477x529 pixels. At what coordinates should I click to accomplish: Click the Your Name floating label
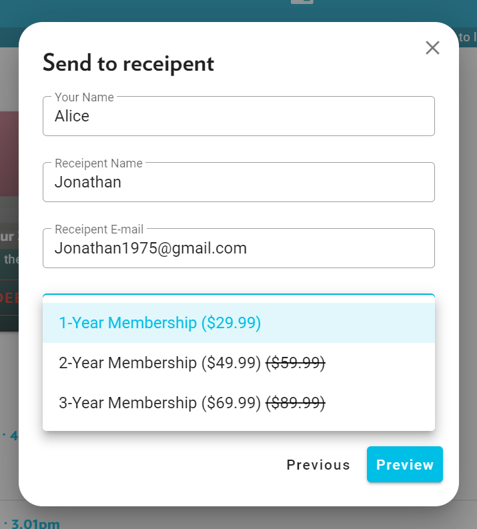[84, 97]
